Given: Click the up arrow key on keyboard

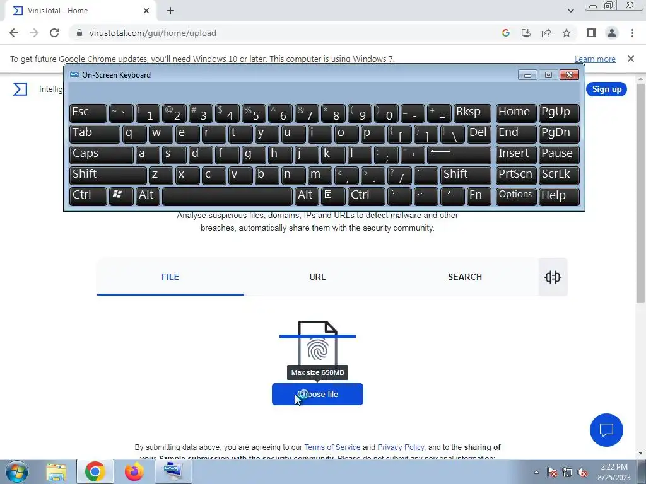Looking at the screenshot, I should tap(426, 176).
